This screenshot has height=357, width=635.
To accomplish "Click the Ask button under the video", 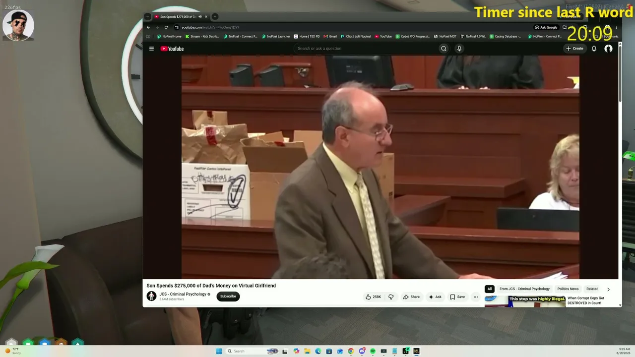I will [435, 297].
